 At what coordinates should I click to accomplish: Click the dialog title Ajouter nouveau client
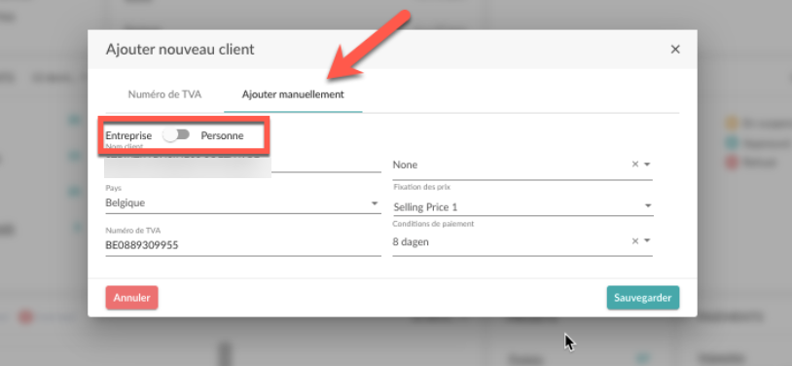(x=180, y=49)
